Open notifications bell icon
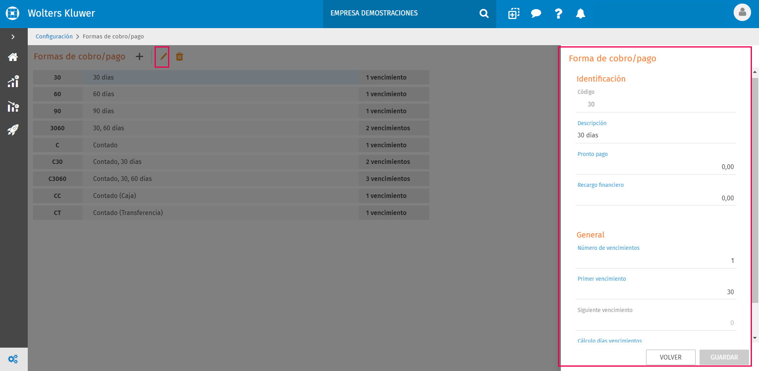This screenshot has height=371, width=759. (x=580, y=13)
